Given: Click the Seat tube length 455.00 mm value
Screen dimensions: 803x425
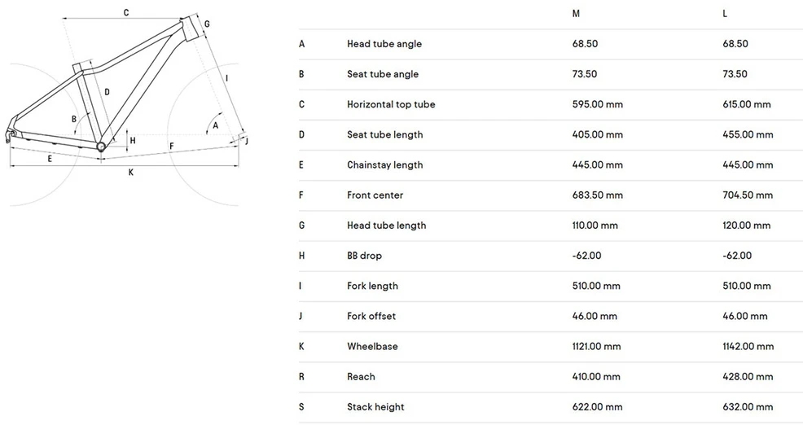Looking at the screenshot, I should (x=748, y=134).
